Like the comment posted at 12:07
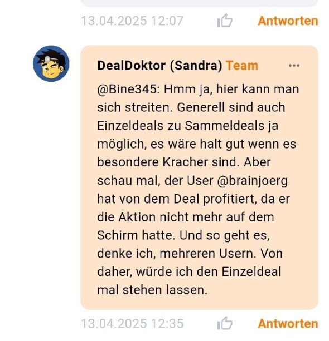 pos(225,21)
